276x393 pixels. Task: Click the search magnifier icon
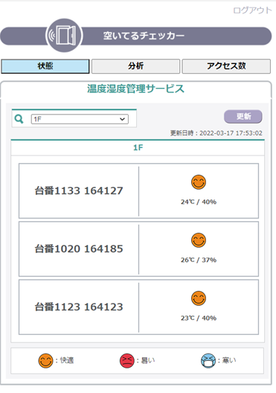pyautogui.click(x=19, y=119)
